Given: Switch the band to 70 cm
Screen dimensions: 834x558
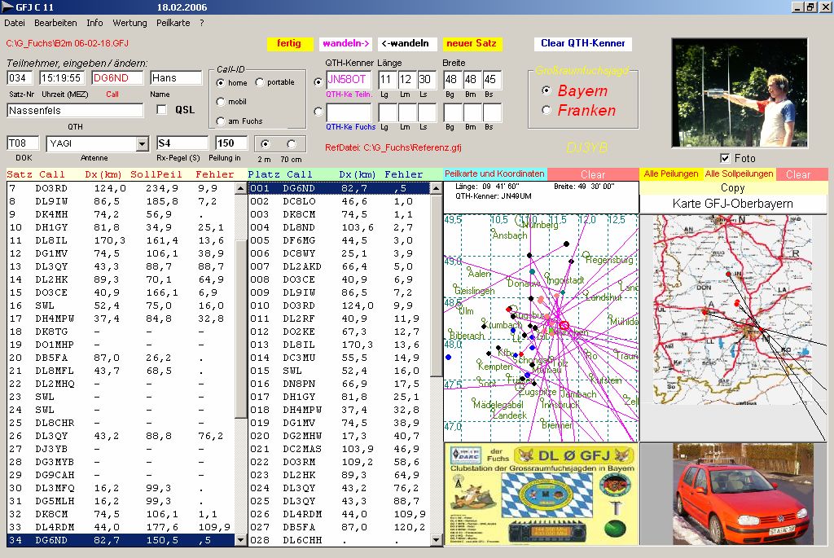Looking at the screenshot, I should click(291, 143).
